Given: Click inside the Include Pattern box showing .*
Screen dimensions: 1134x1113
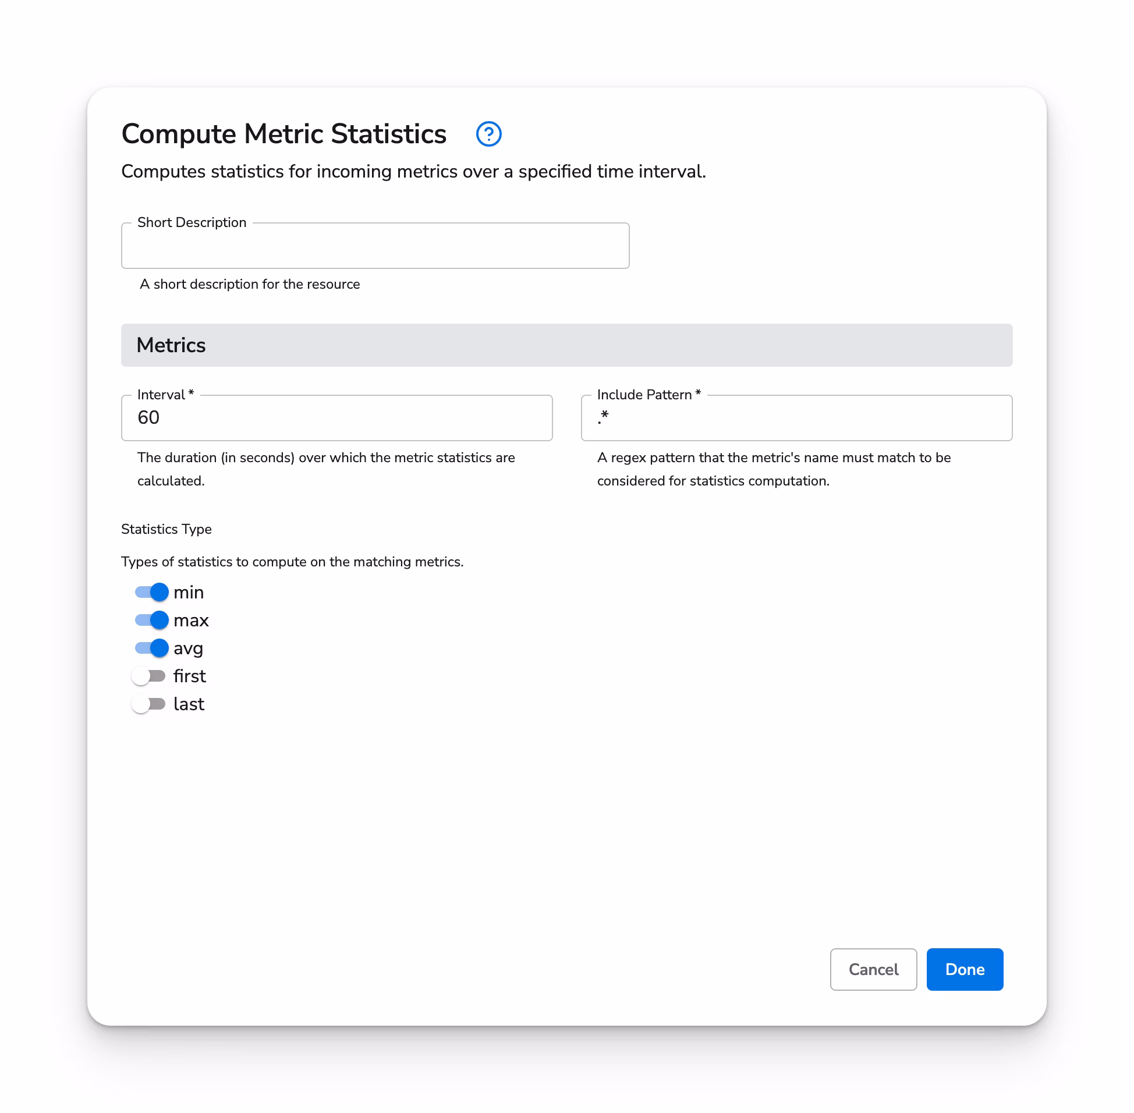Looking at the screenshot, I should tap(796, 418).
